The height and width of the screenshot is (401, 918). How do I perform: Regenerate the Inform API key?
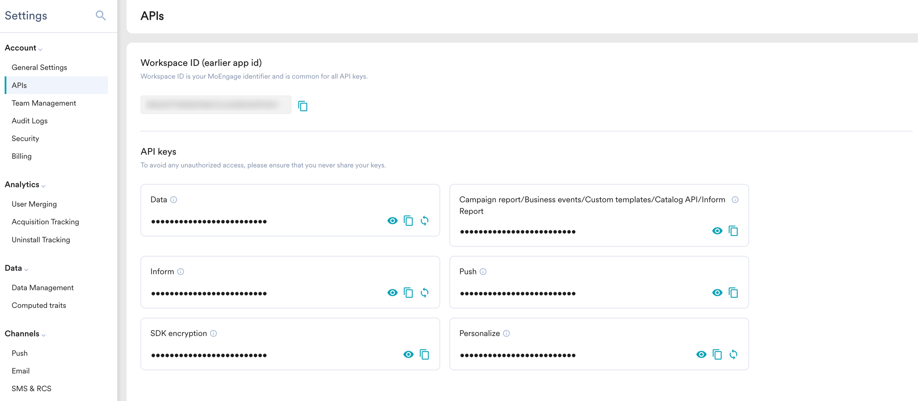[x=424, y=293]
